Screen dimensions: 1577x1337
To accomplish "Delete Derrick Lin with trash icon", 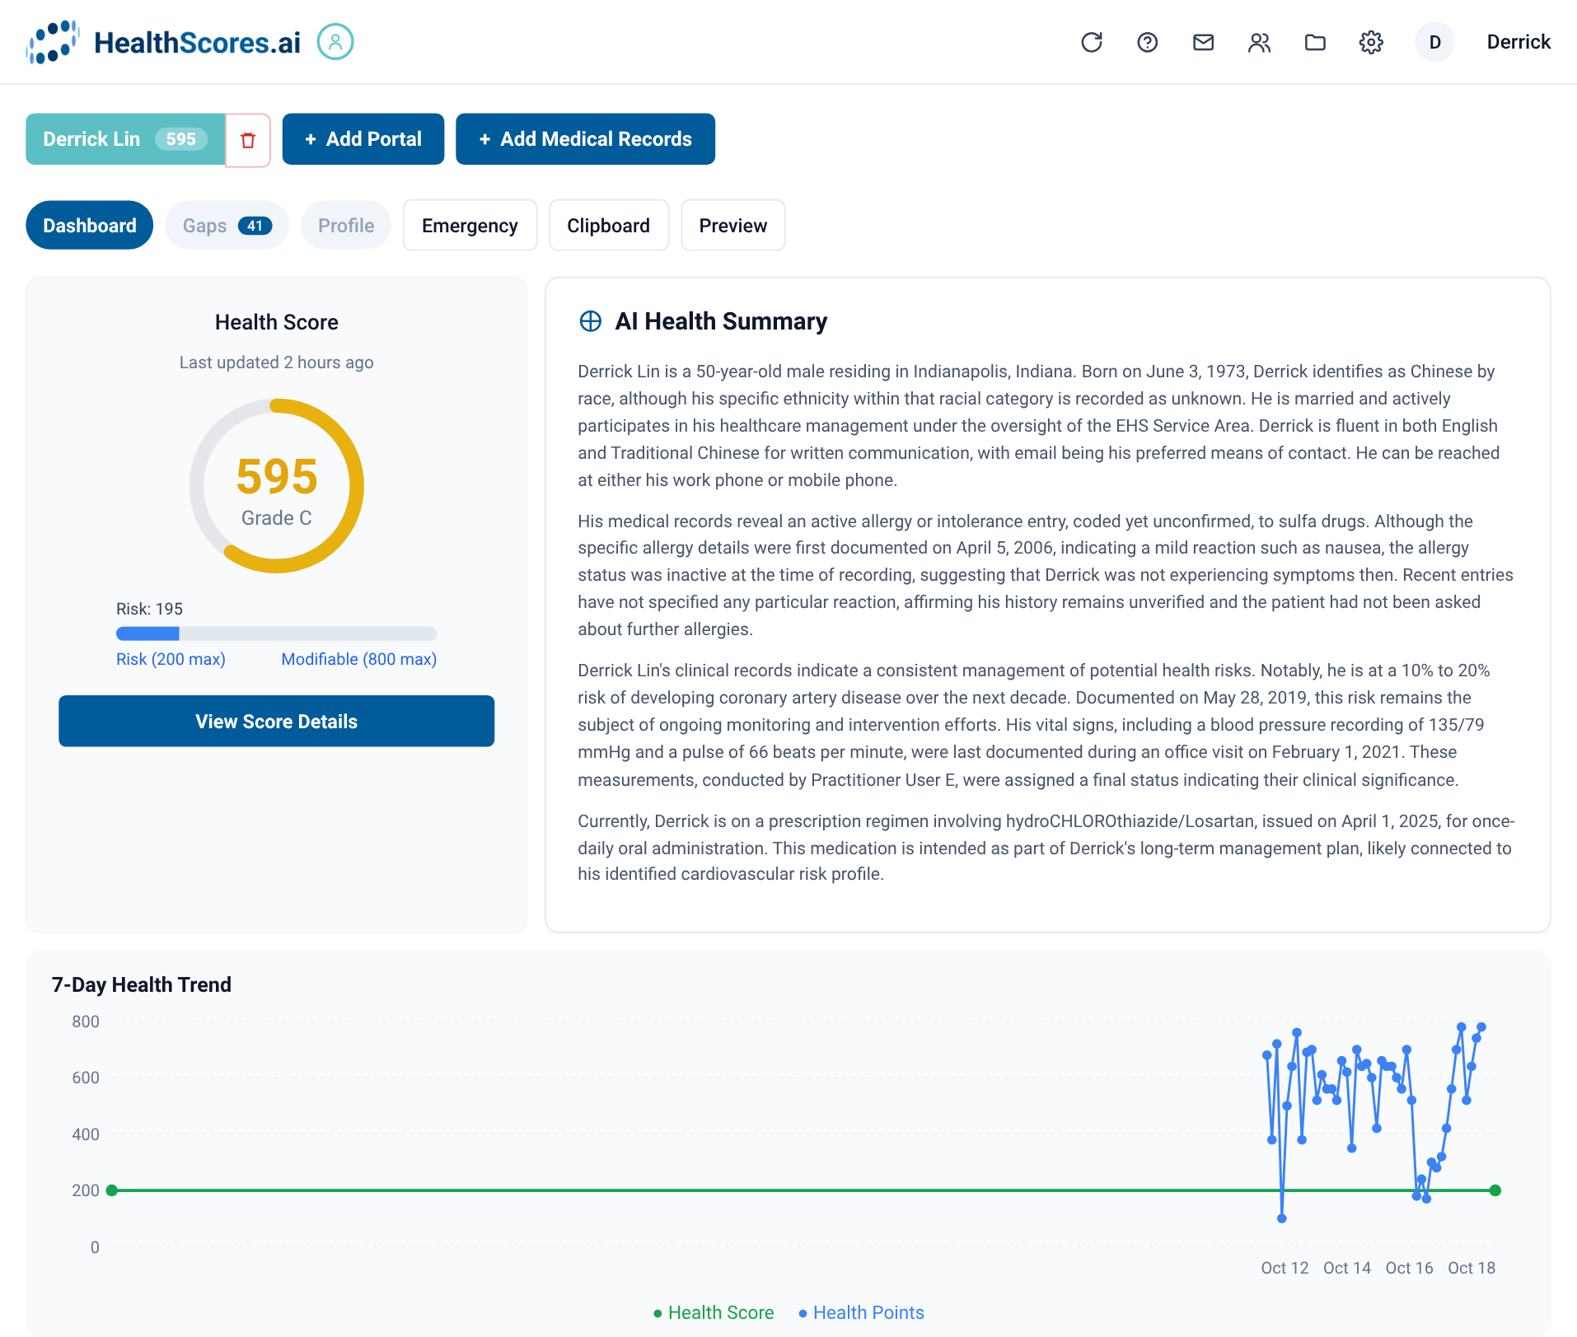I will [x=248, y=140].
